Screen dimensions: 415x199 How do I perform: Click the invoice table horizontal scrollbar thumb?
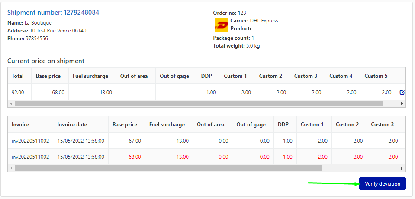tap(169, 168)
